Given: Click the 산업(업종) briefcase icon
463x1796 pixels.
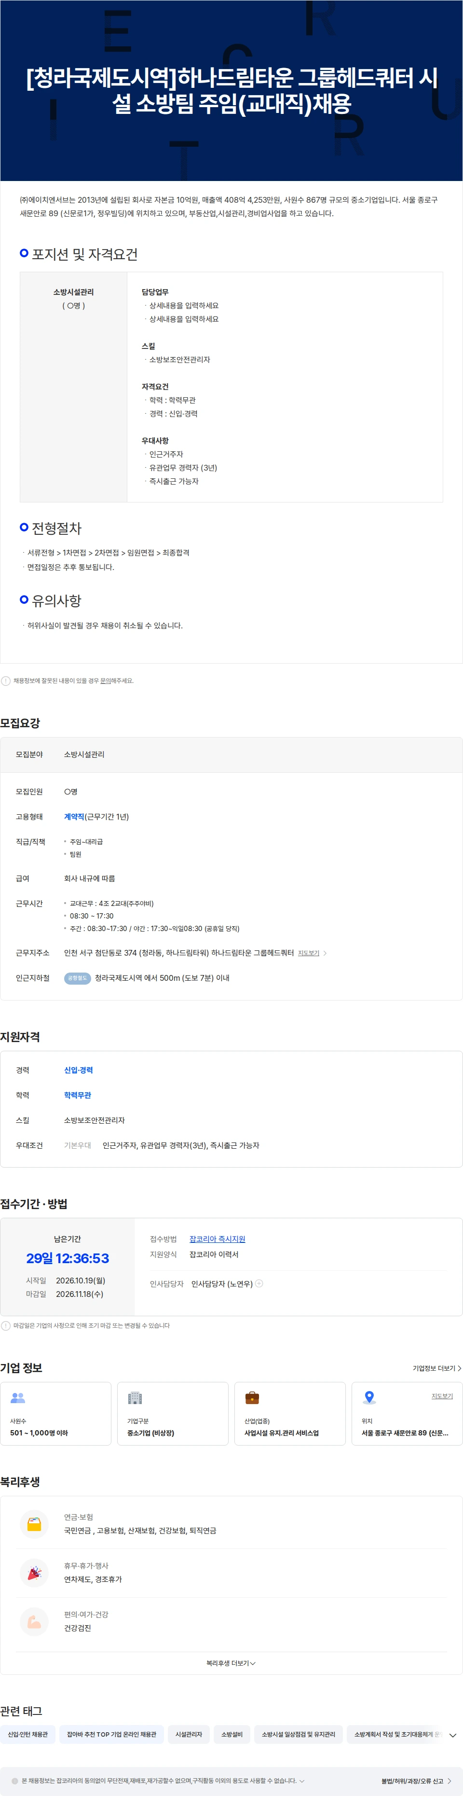Looking at the screenshot, I should (252, 1398).
